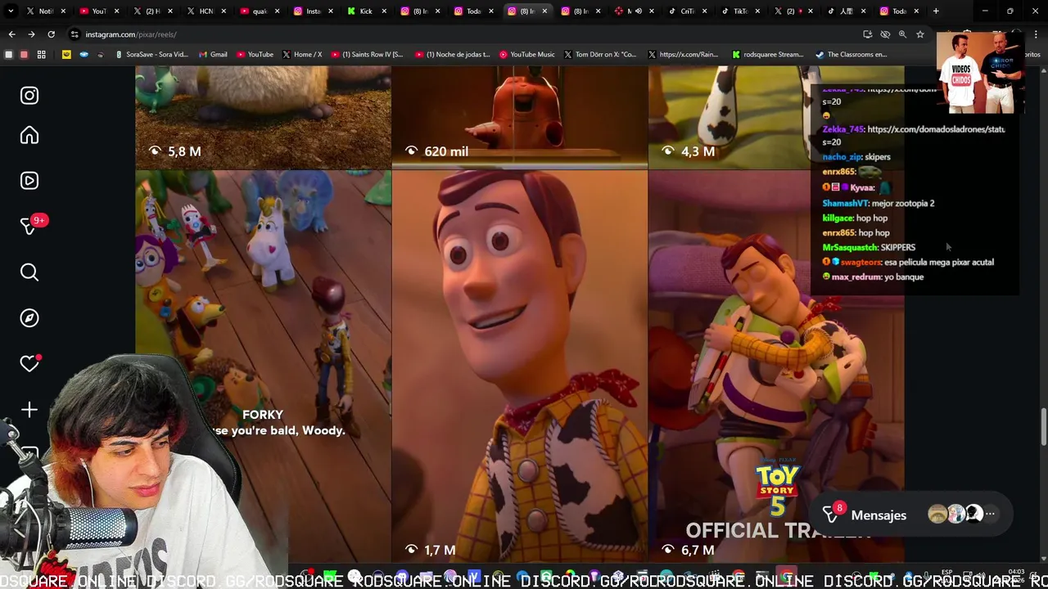Create new post with plus icon
Screen dimensions: 1048x589
point(29,410)
